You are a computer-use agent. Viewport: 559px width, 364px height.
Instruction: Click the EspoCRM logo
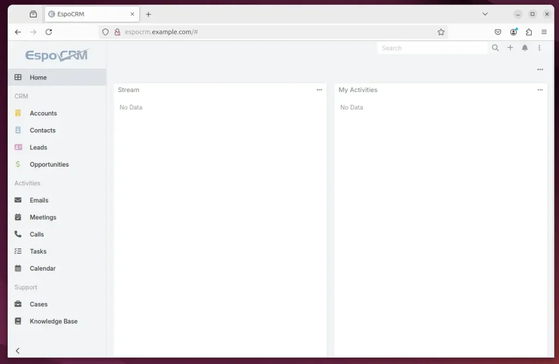57,55
